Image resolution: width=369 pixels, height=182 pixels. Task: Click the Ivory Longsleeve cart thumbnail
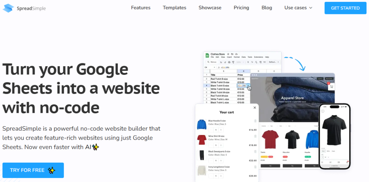202,170
